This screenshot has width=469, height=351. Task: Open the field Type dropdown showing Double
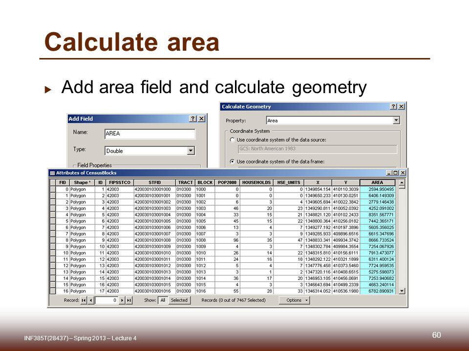(191, 151)
